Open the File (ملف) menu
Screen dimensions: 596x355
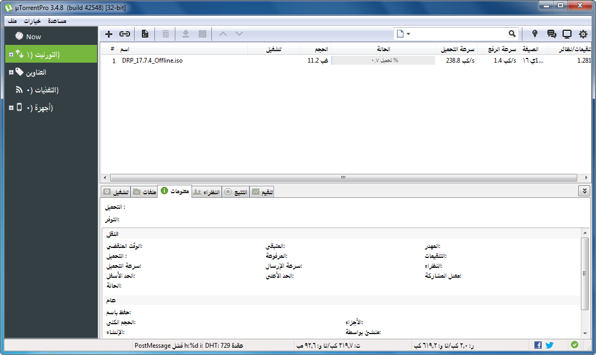coord(13,21)
